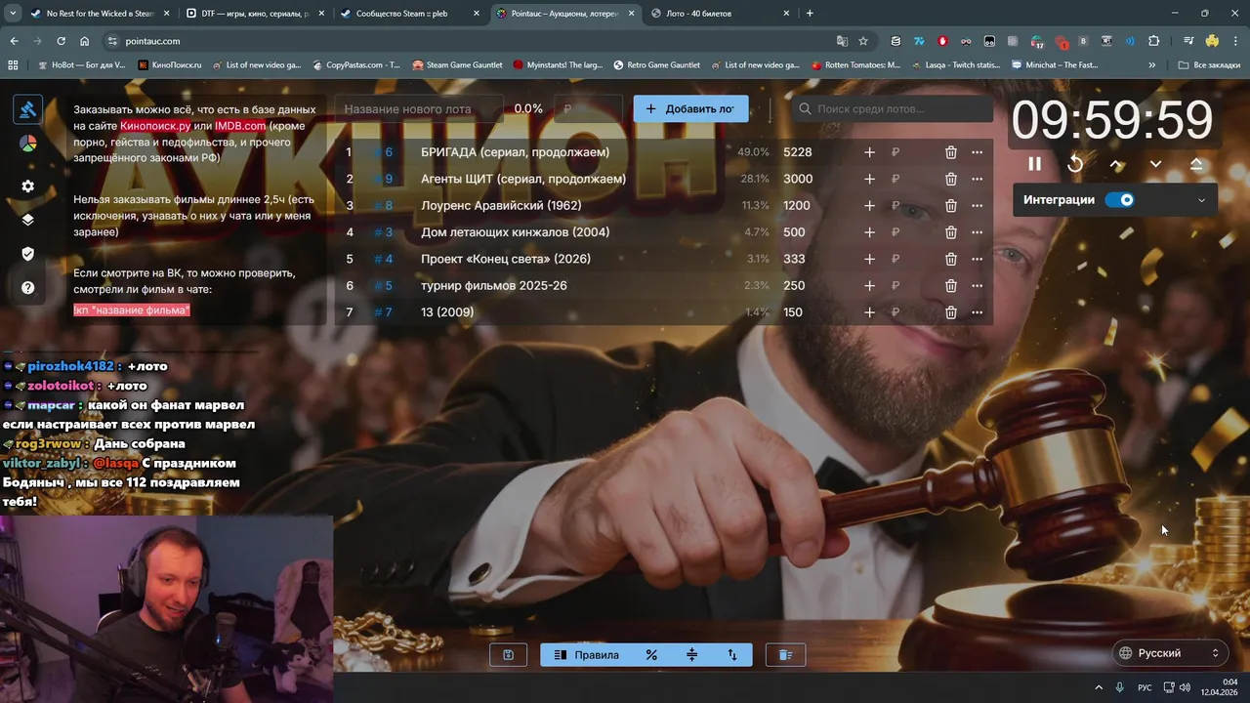The width and height of the screenshot is (1250, 703).
Task: Decrease timer using the down chevron
Action: pos(1156,164)
